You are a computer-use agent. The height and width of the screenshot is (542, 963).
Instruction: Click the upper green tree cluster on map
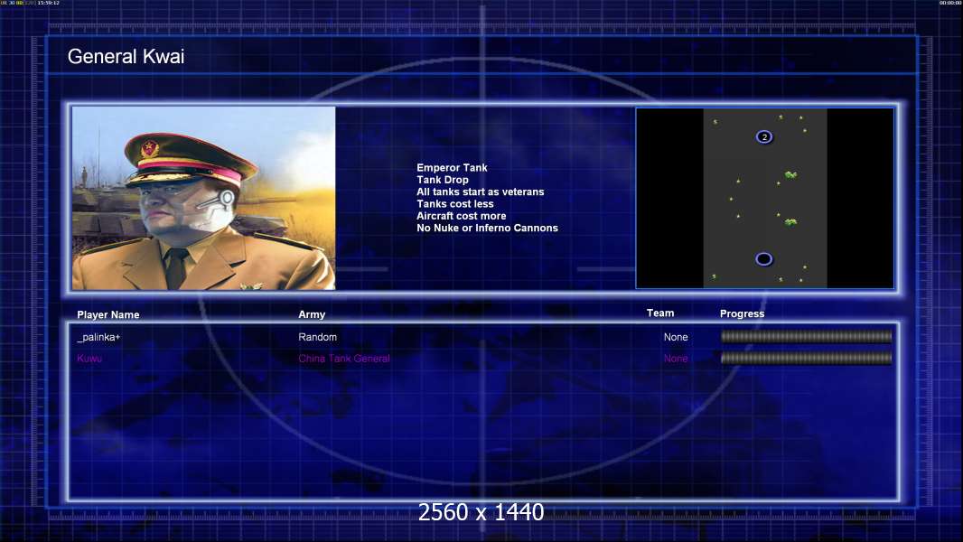pos(791,175)
